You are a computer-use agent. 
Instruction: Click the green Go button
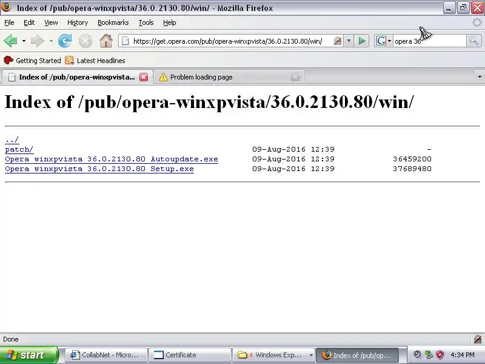tap(362, 41)
